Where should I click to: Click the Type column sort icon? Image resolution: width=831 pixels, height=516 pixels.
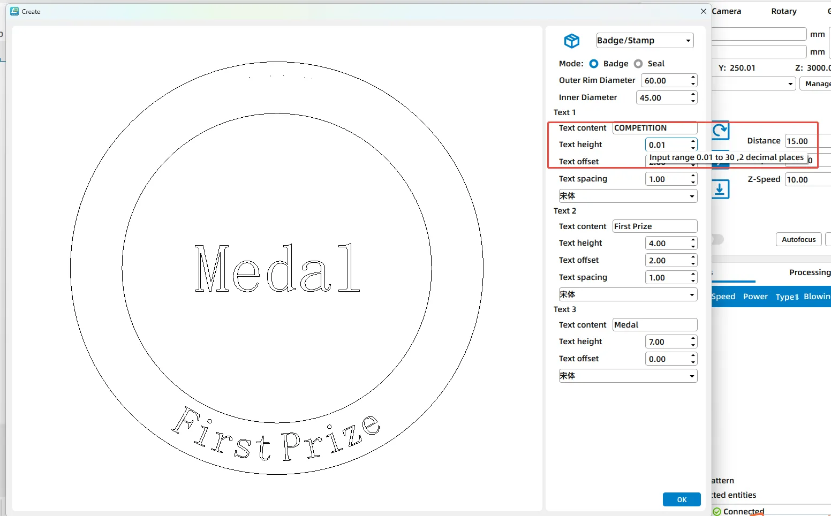[x=796, y=297]
